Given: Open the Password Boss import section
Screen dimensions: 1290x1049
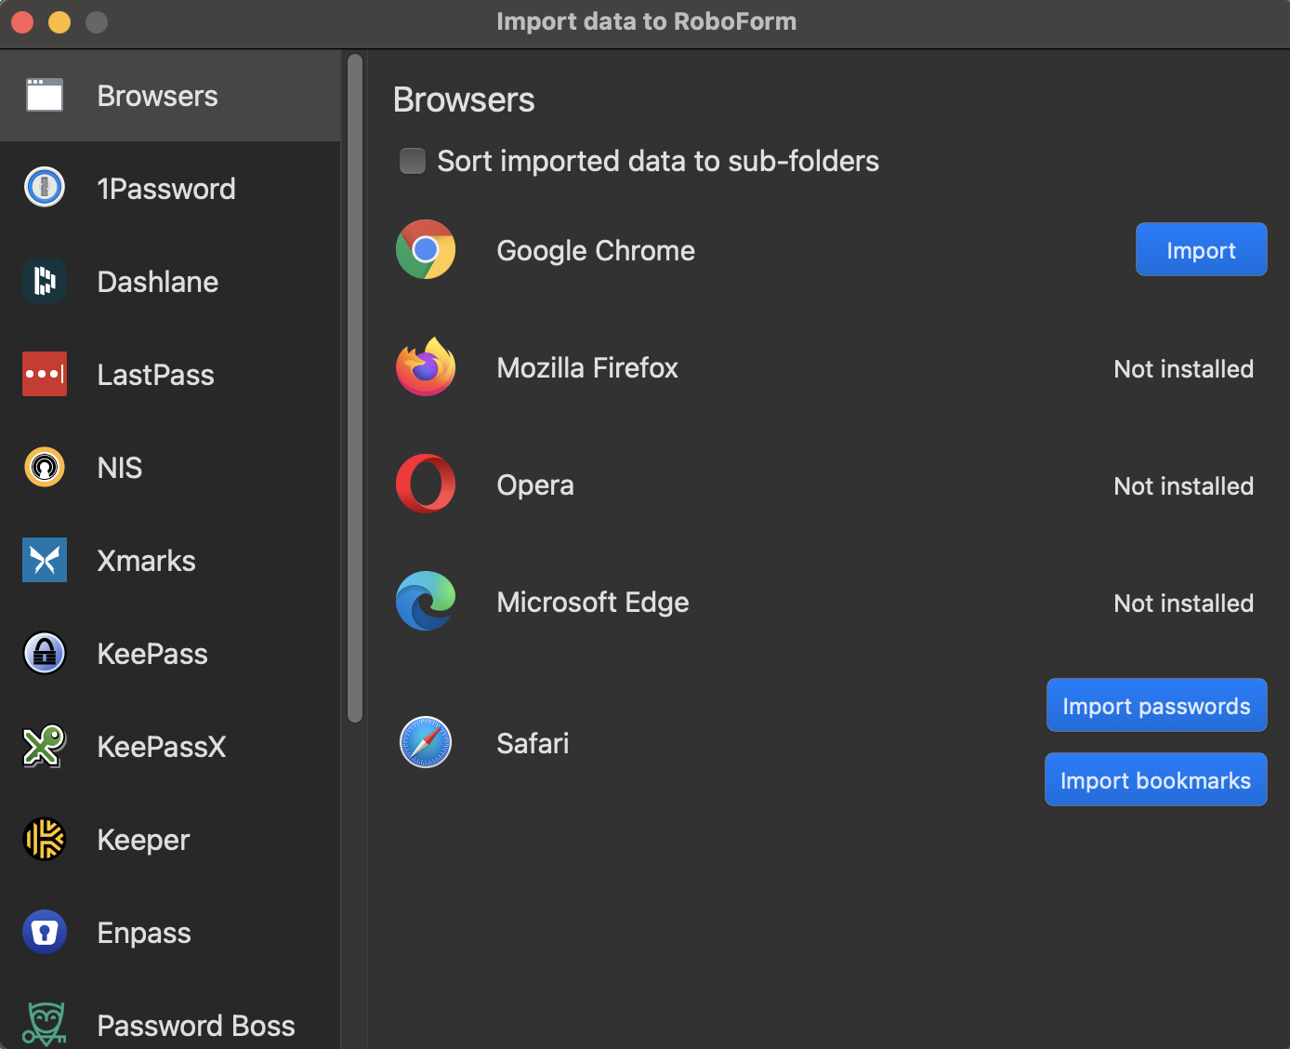Looking at the screenshot, I should 195,1026.
